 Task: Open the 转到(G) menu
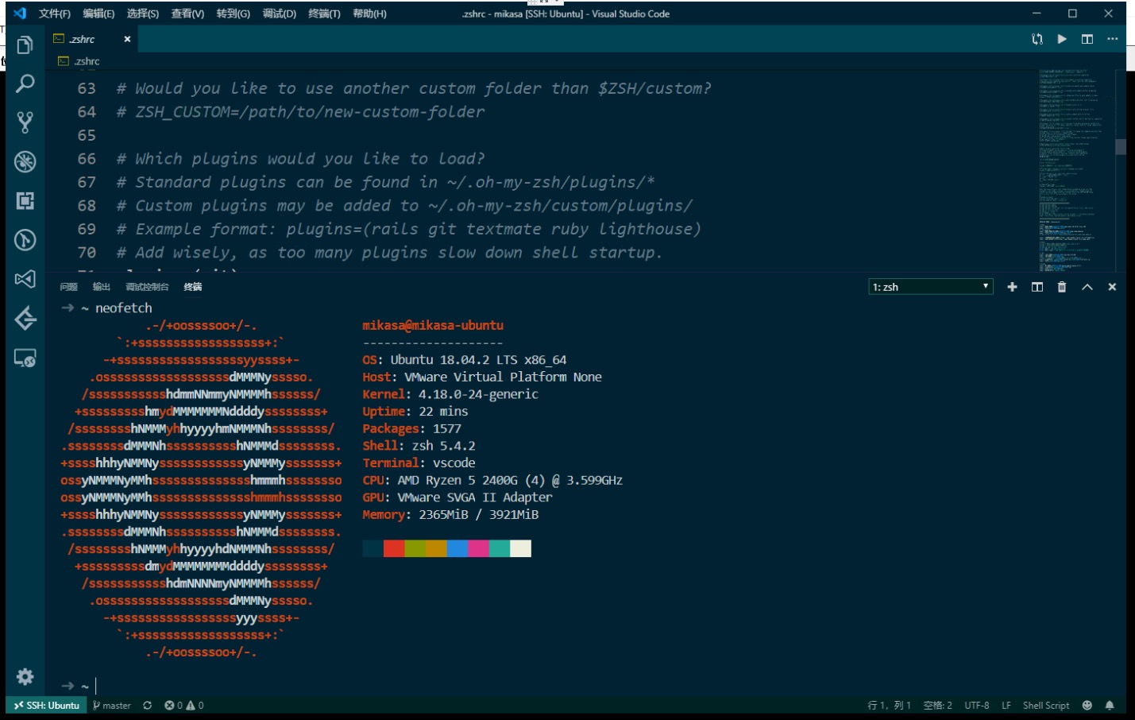pos(234,14)
